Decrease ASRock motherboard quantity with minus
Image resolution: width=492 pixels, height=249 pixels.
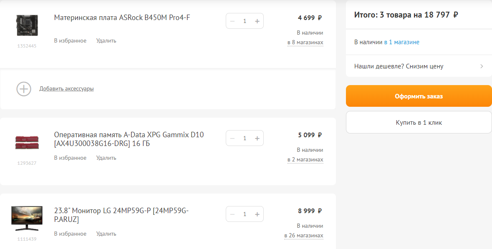(x=232, y=21)
